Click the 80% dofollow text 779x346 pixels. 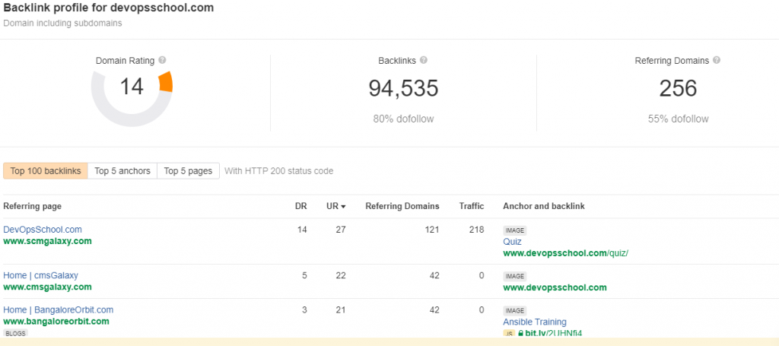[403, 119]
